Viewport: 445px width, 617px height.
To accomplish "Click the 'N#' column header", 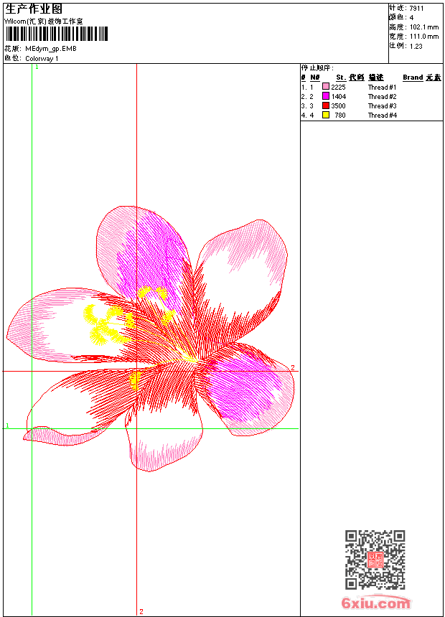I will 315,77.
